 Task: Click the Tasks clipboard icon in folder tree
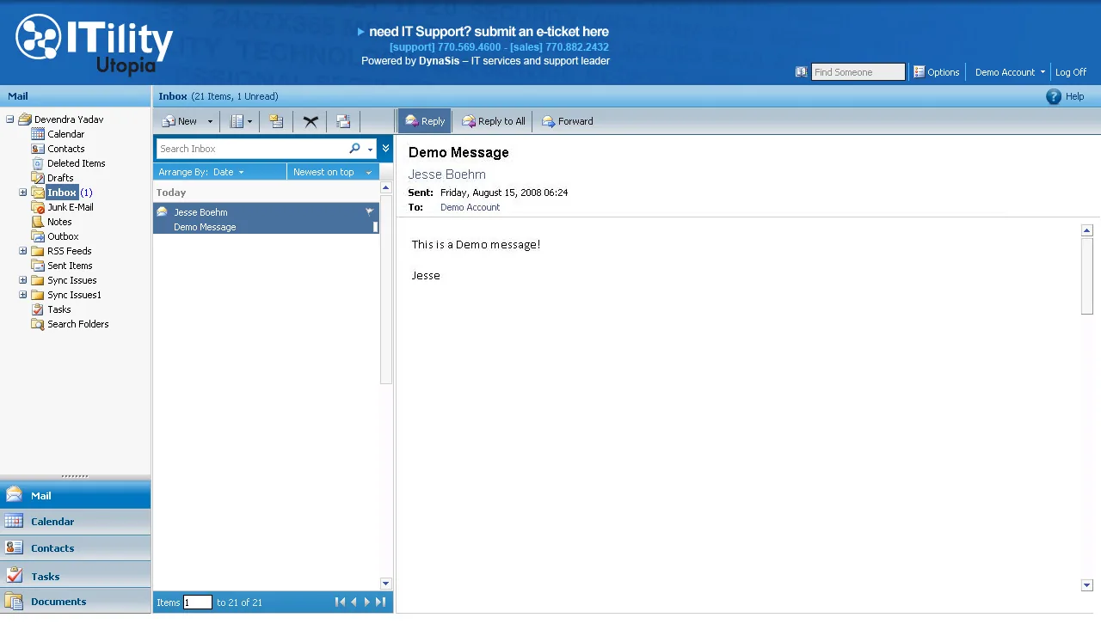tap(38, 309)
